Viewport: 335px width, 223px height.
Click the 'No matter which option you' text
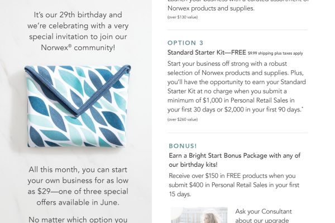[x=78, y=220]
